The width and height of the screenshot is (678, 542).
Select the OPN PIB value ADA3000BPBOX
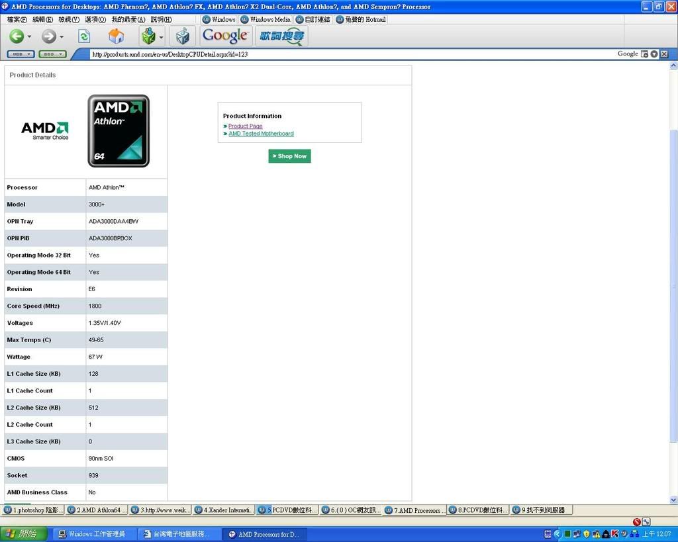tap(111, 238)
